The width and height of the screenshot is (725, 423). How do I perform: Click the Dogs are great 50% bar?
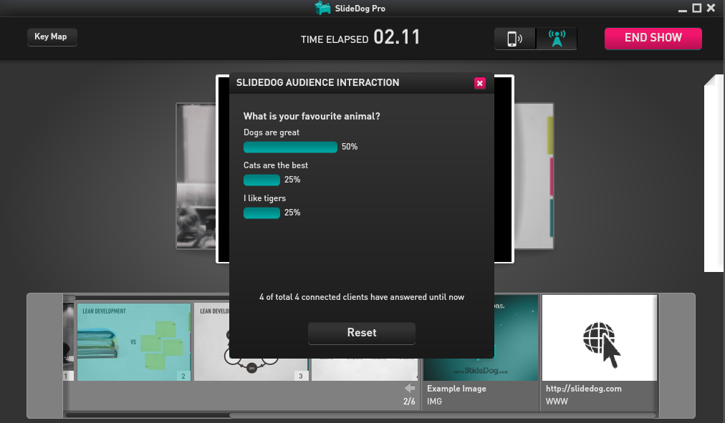tap(290, 147)
